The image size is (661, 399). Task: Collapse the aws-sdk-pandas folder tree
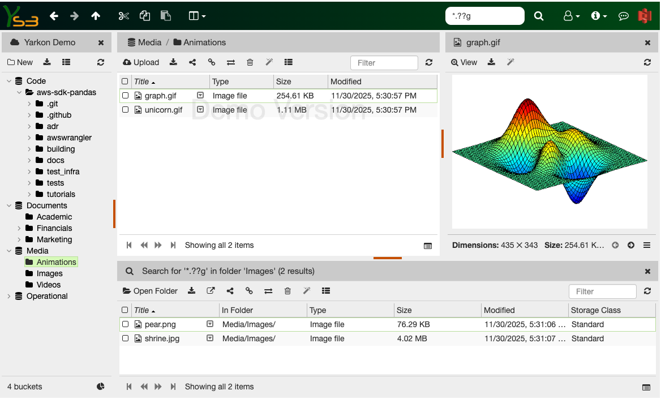click(19, 92)
